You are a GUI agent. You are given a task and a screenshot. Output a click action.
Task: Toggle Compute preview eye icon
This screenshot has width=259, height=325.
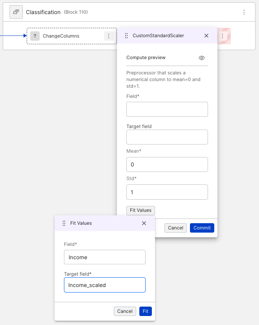click(x=201, y=58)
